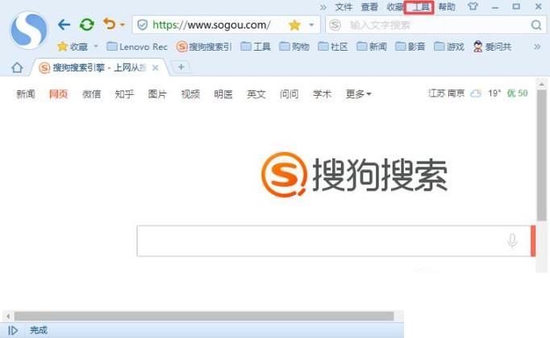This screenshot has width=550, height=338.
Task: Click the 江苏 南京 location text
Action: click(446, 93)
